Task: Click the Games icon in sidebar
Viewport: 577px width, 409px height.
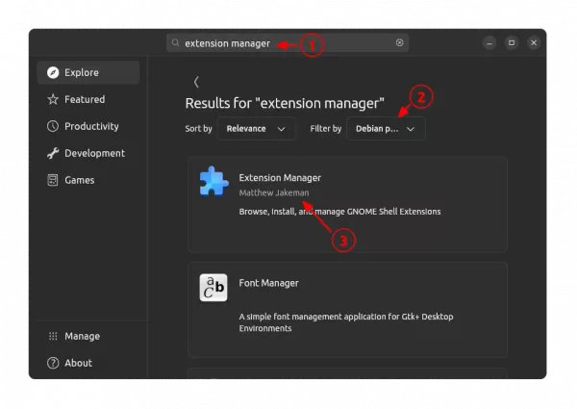Action: point(53,180)
